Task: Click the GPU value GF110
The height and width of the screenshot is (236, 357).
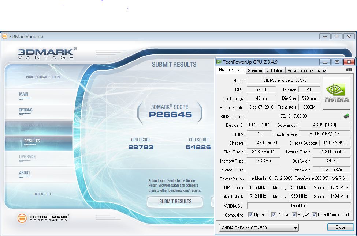Action: coord(261,90)
